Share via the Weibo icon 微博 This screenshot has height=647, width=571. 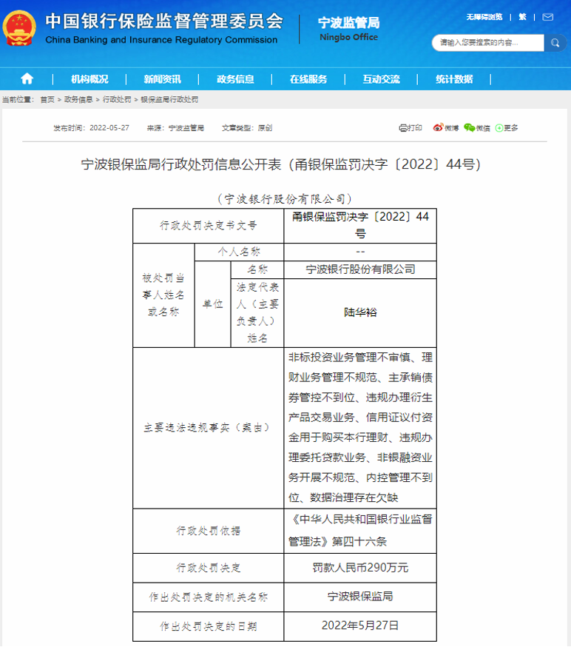tap(446, 128)
